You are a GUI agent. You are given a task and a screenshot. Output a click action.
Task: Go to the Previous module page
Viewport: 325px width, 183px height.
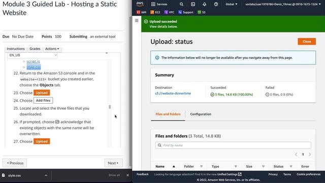(x=15, y=163)
